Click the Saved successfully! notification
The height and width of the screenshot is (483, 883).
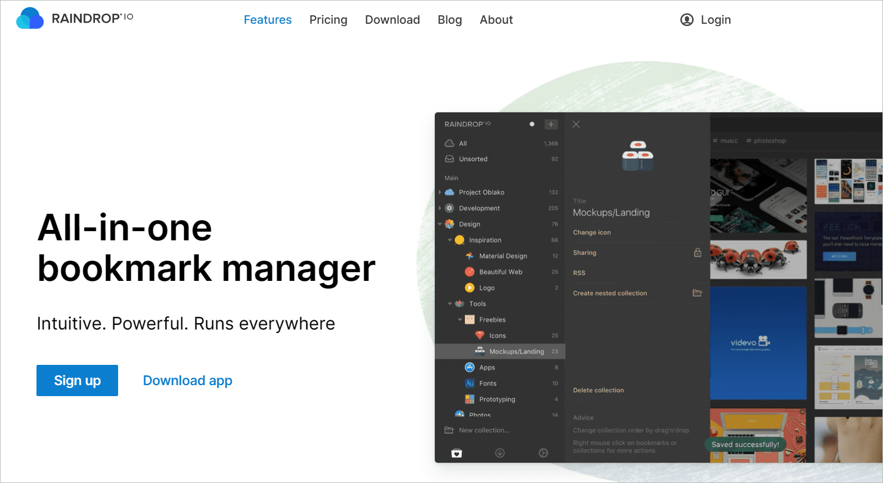click(x=745, y=444)
